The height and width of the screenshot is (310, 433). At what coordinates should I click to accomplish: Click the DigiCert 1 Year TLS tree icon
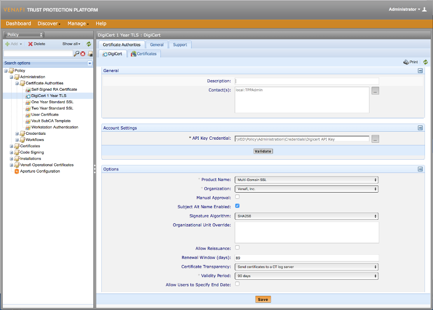coord(28,96)
